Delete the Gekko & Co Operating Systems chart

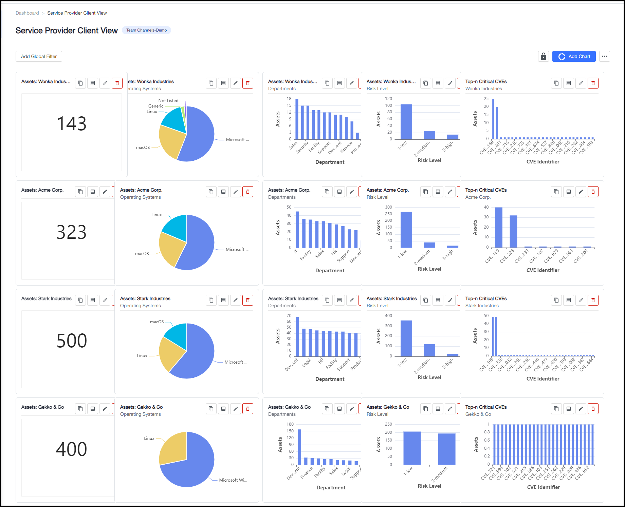pos(248,409)
